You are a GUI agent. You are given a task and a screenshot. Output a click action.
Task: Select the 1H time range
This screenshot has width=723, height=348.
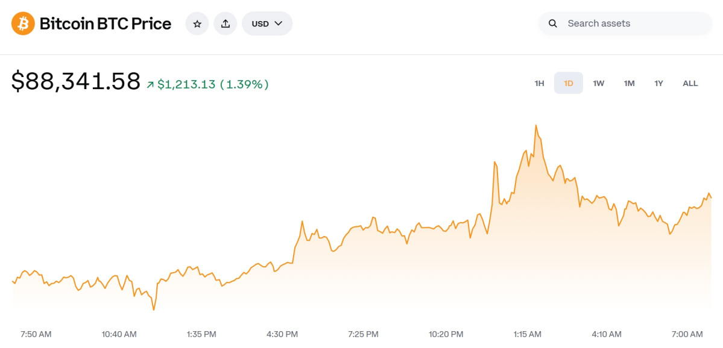pyautogui.click(x=539, y=83)
